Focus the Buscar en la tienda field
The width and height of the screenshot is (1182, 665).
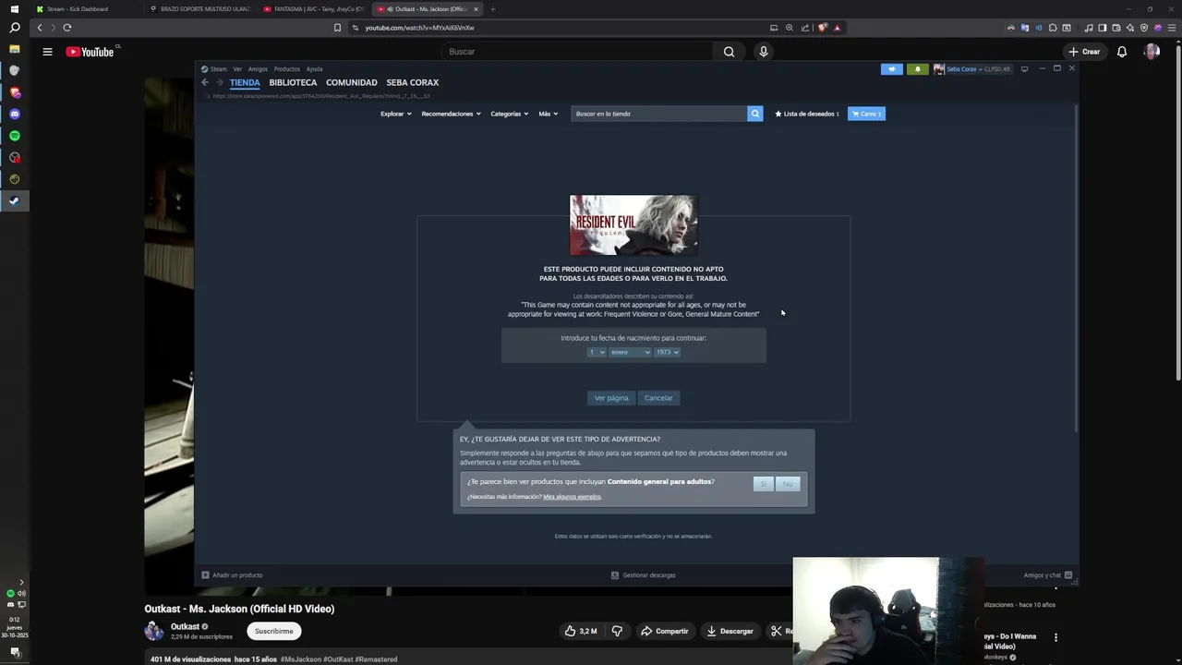point(658,114)
